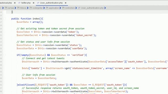Open the htdocs breadcrumb folder
This screenshot has width=168, height=94.
[23, 8]
